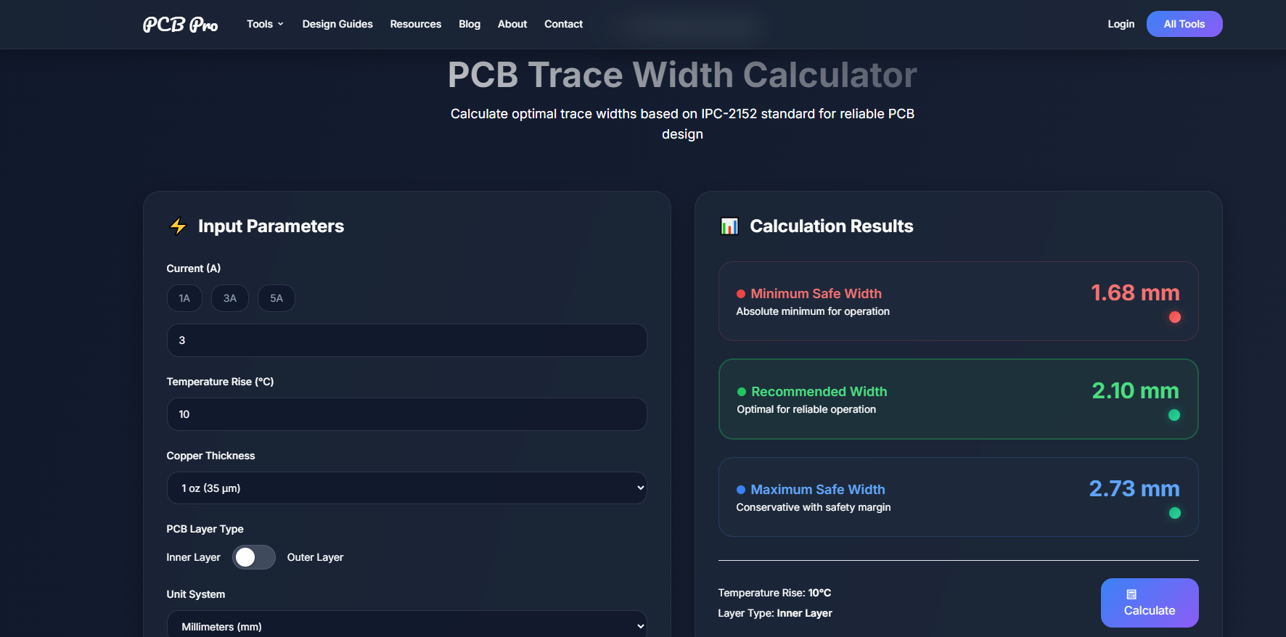Image resolution: width=1286 pixels, height=637 pixels.
Task: Click the red status dot on Minimum Safe Width
Action: coord(740,294)
